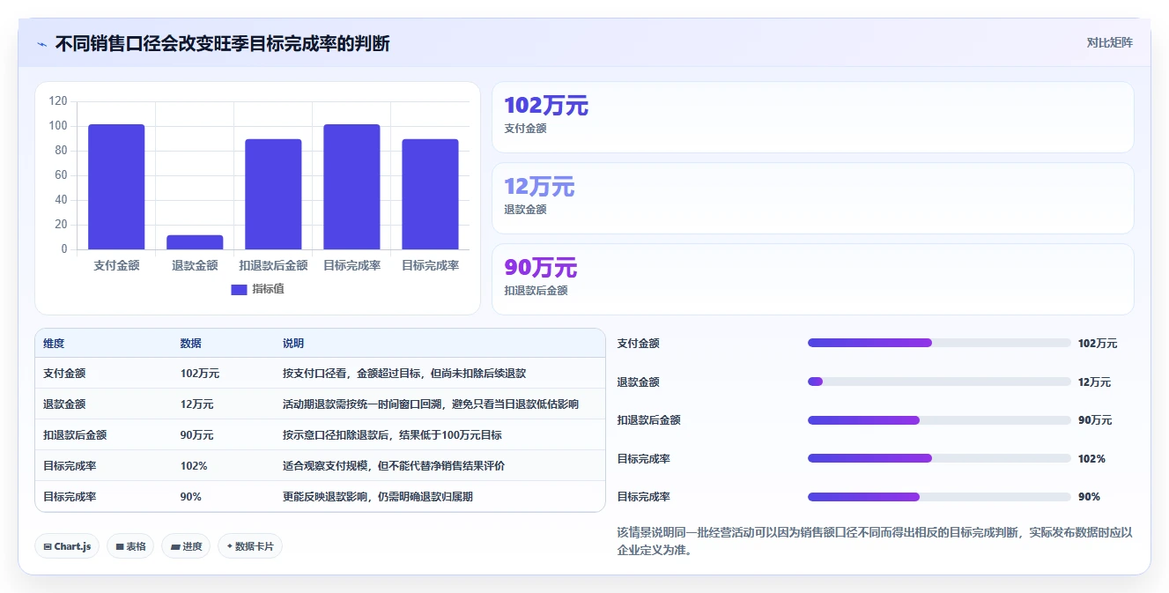Click the 扣退款后金额 progress bar showing 90万元
The width and height of the screenshot is (1169, 593).
click(x=939, y=420)
